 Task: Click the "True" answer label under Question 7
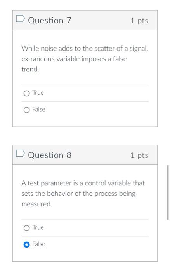pyautogui.click(x=38, y=93)
